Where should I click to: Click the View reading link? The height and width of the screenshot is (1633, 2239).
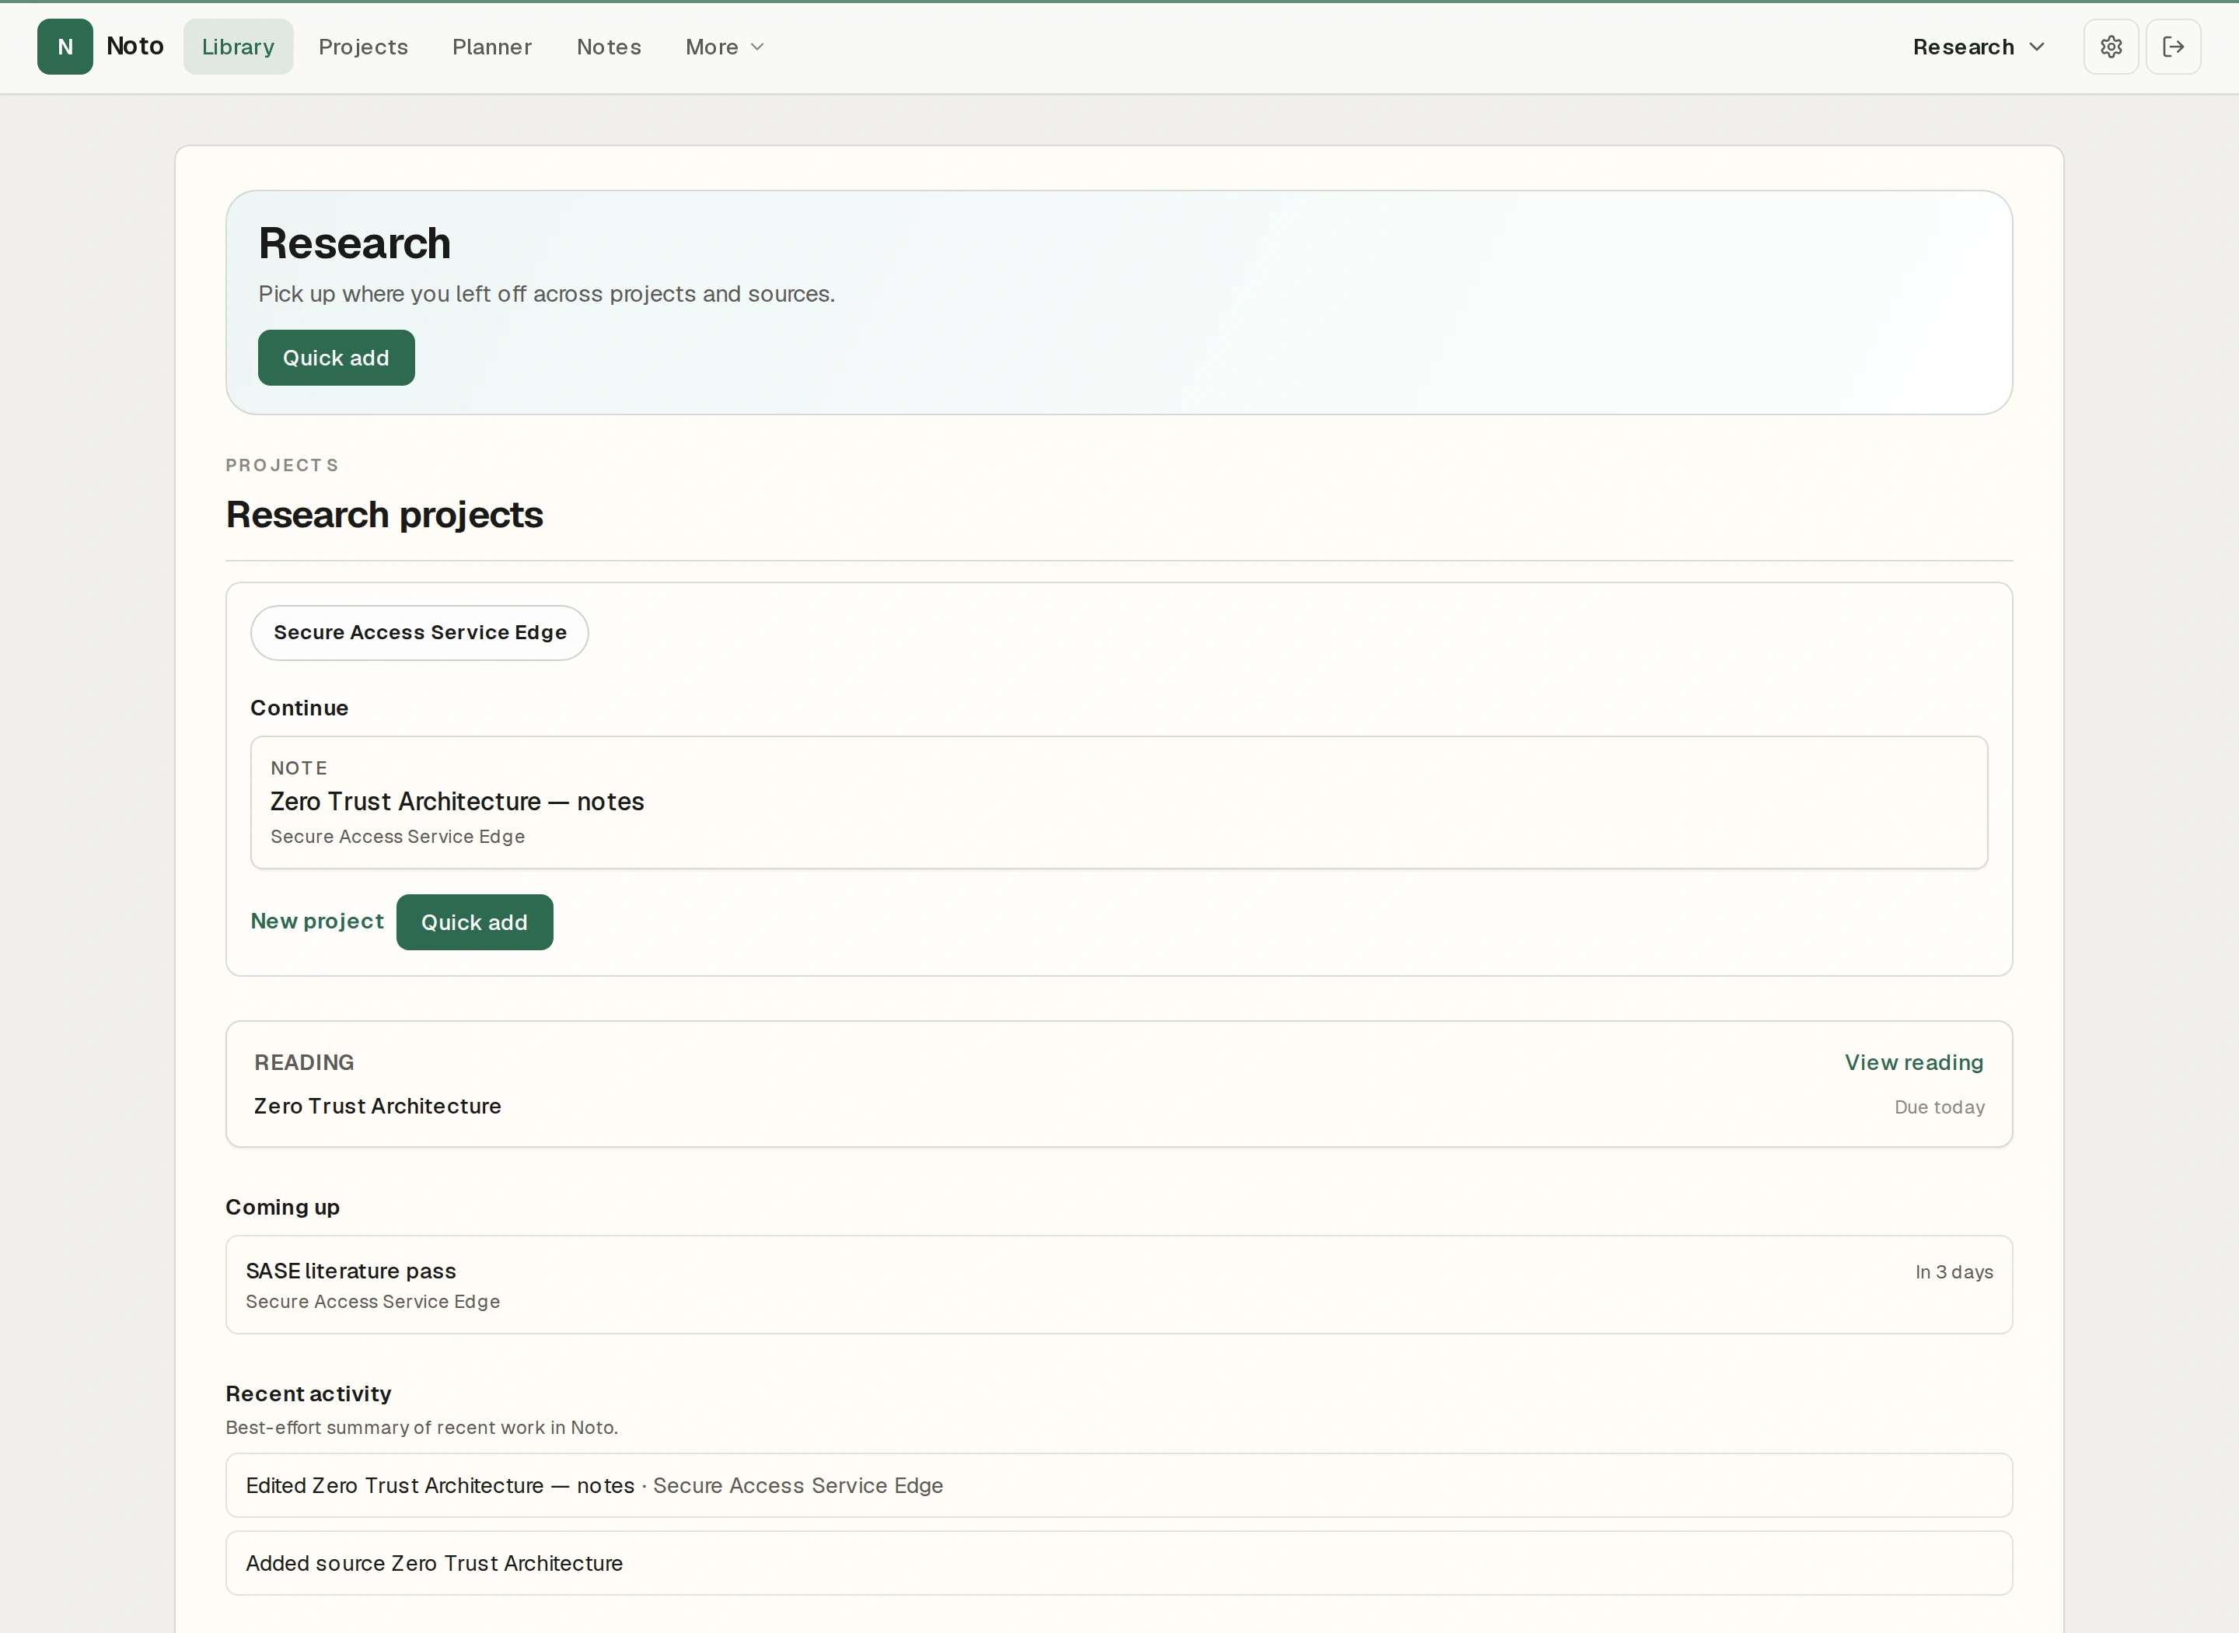click(1914, 1063)
